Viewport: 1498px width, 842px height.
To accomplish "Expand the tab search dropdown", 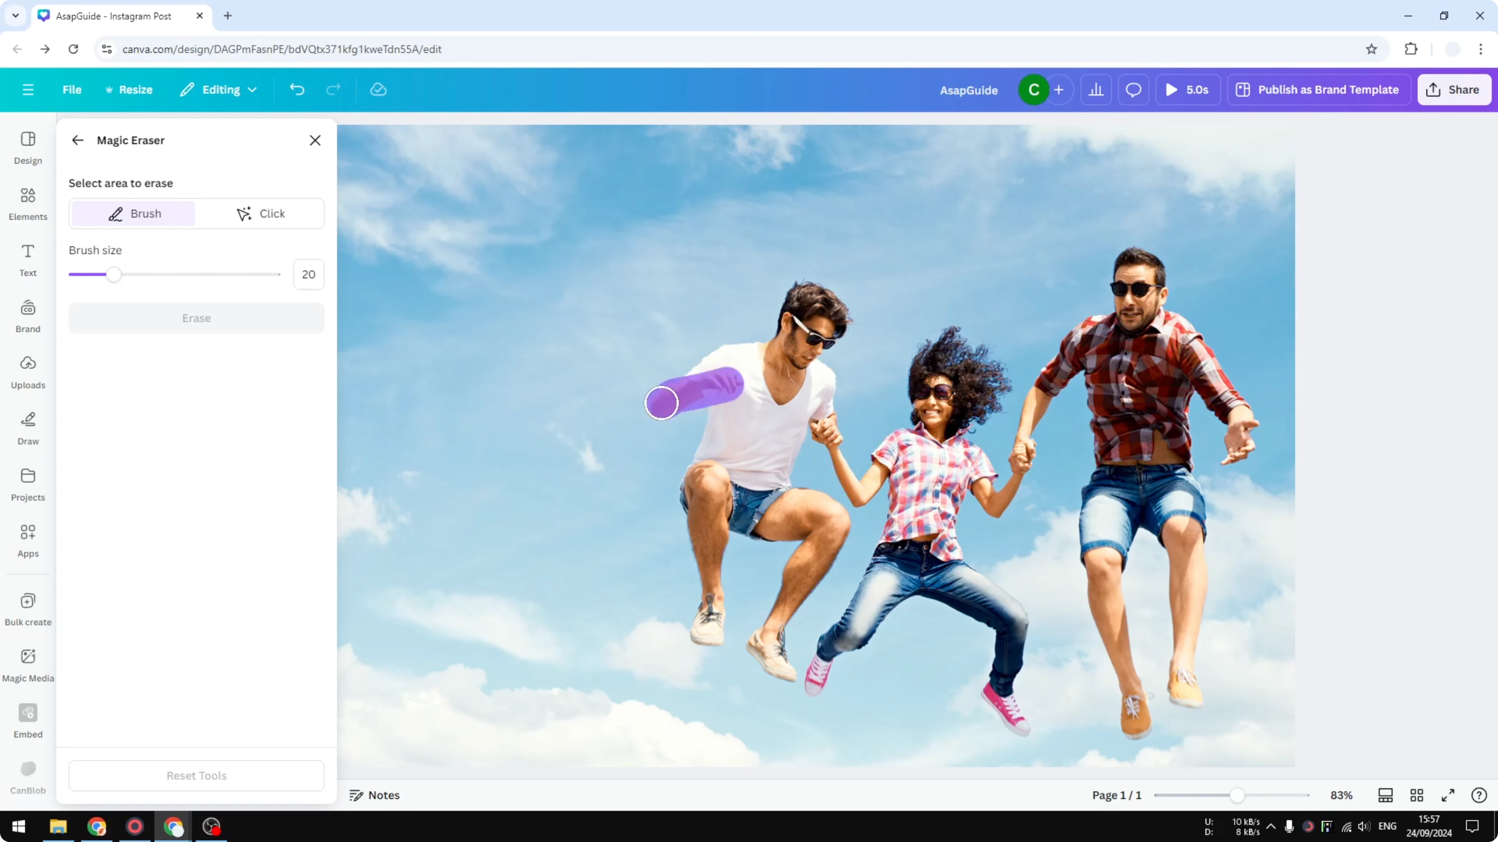I will coord(16,16).
